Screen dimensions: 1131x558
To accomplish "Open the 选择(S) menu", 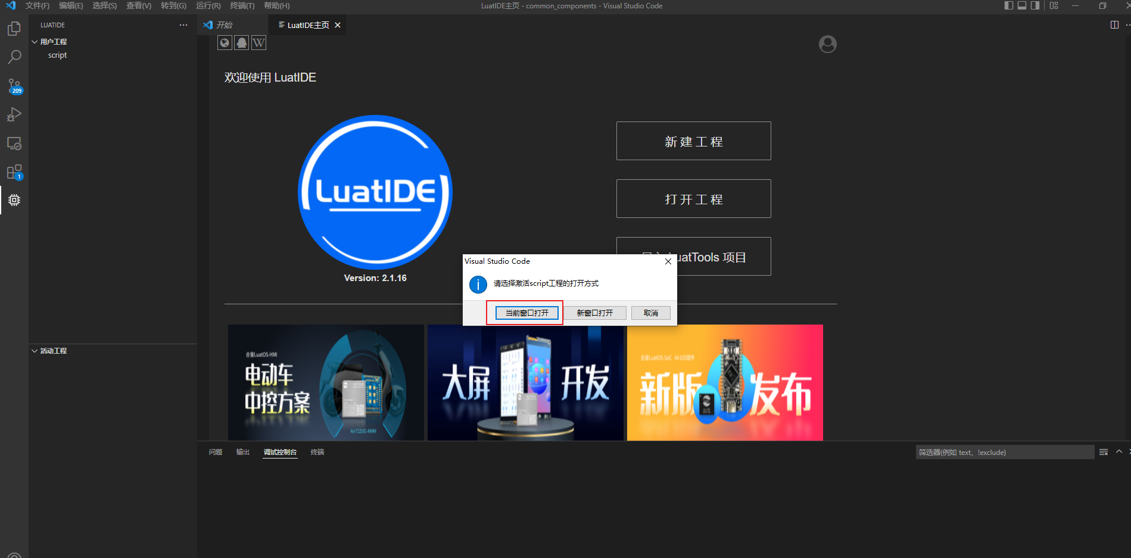I will coord(105,5).
